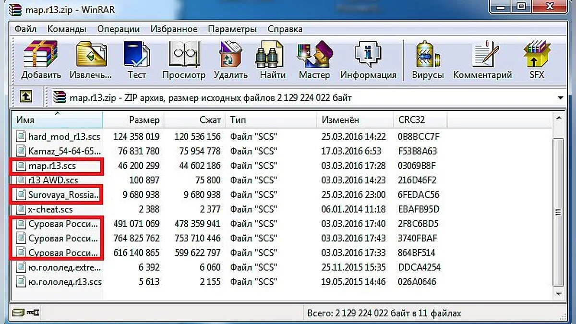Click the Вирусы virus scan icon
This screenshot has width=576, height=324.
428,55
